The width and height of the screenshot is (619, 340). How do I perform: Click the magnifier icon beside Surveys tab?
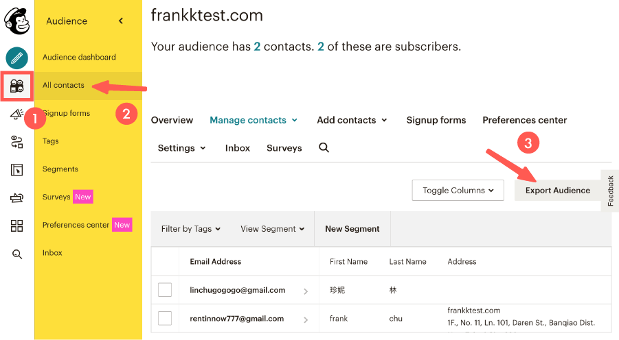[x=324, y=147]
